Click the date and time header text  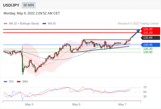[x=32, y=13]
